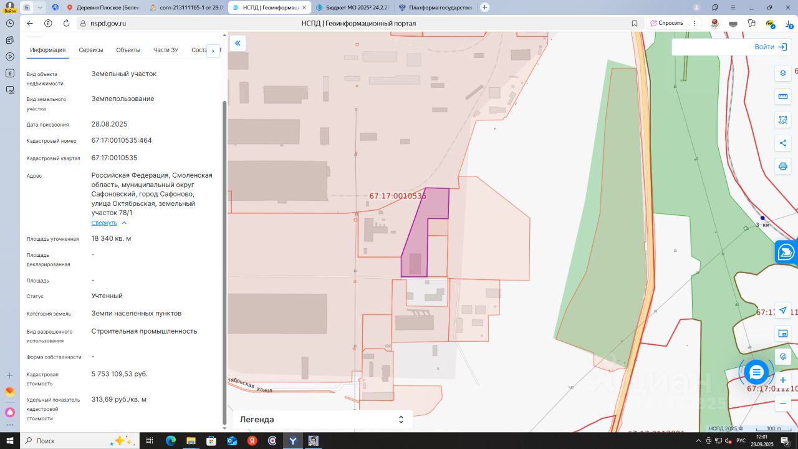Screen dimensions: 798x449
Task: Switch to the Деревня Плоское browser tab
Action: coord(103,7)
